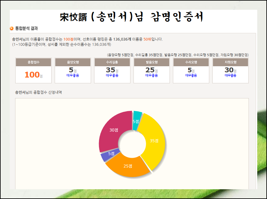Image resolution: width=267 pixels, height=199 pixels.
Task: Click the orange 50위 ranking text
Action: click(147, 39)
